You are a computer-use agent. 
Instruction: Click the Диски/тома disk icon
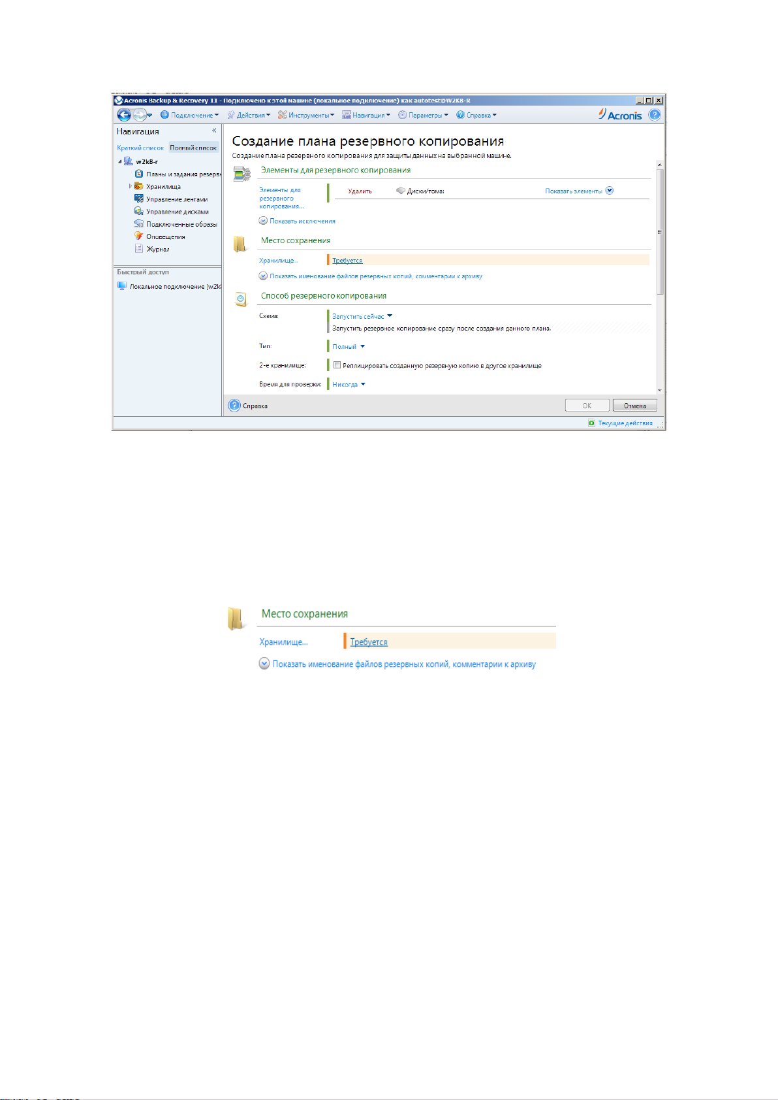pyautogui.click(x=401, y=191)
